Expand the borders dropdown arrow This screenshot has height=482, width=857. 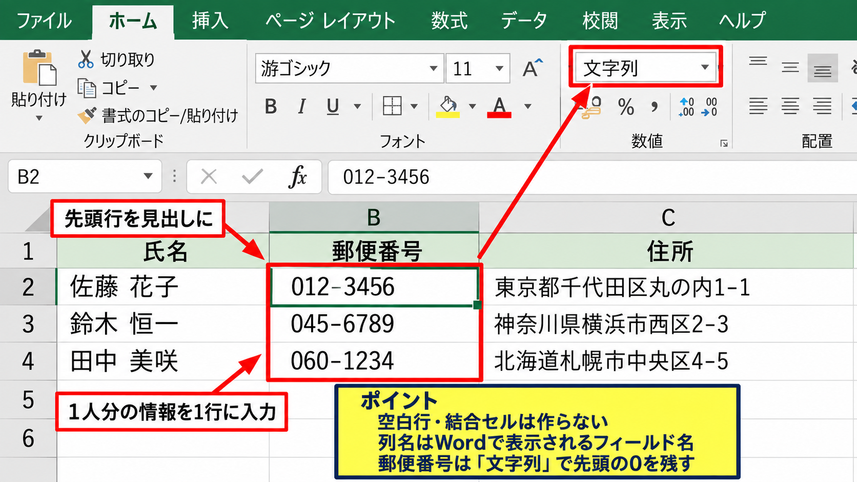point(414,107)
